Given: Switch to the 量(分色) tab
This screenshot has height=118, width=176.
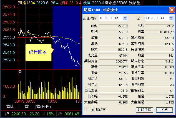Looking at the screenshot, I should pyautogui.click(x=43, y=106).
